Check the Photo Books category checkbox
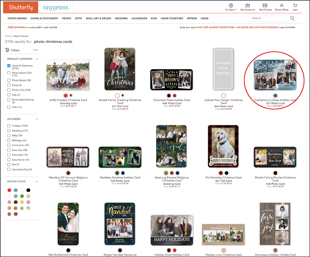This screenshot has height=257, width=310. click(9, 80)
